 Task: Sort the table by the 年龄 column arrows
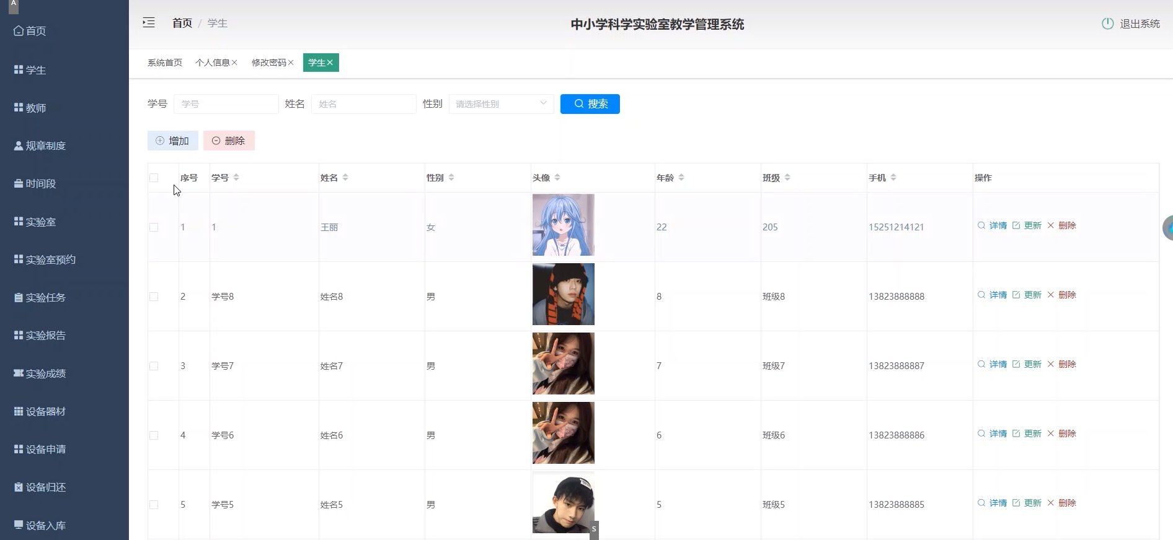click(681, 178)
